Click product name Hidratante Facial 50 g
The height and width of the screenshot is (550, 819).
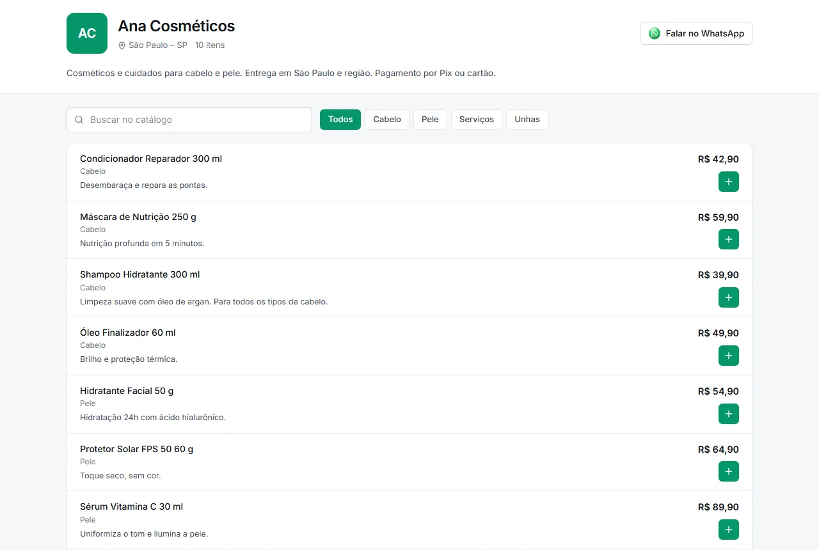coord(127,391)
